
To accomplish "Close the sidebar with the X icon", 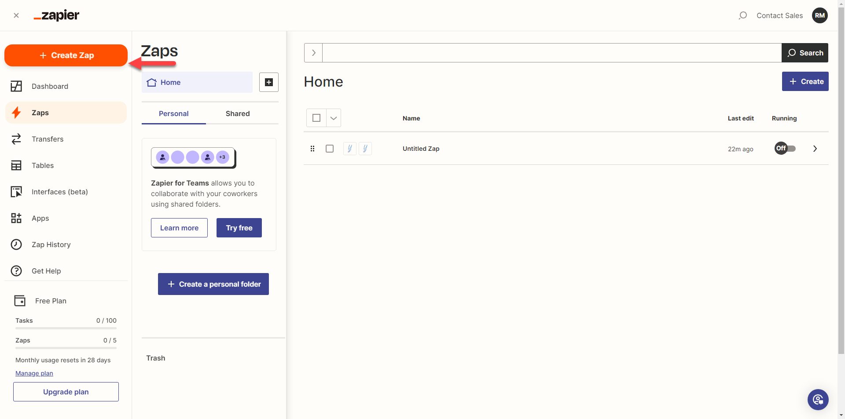I will coord(16,15).
